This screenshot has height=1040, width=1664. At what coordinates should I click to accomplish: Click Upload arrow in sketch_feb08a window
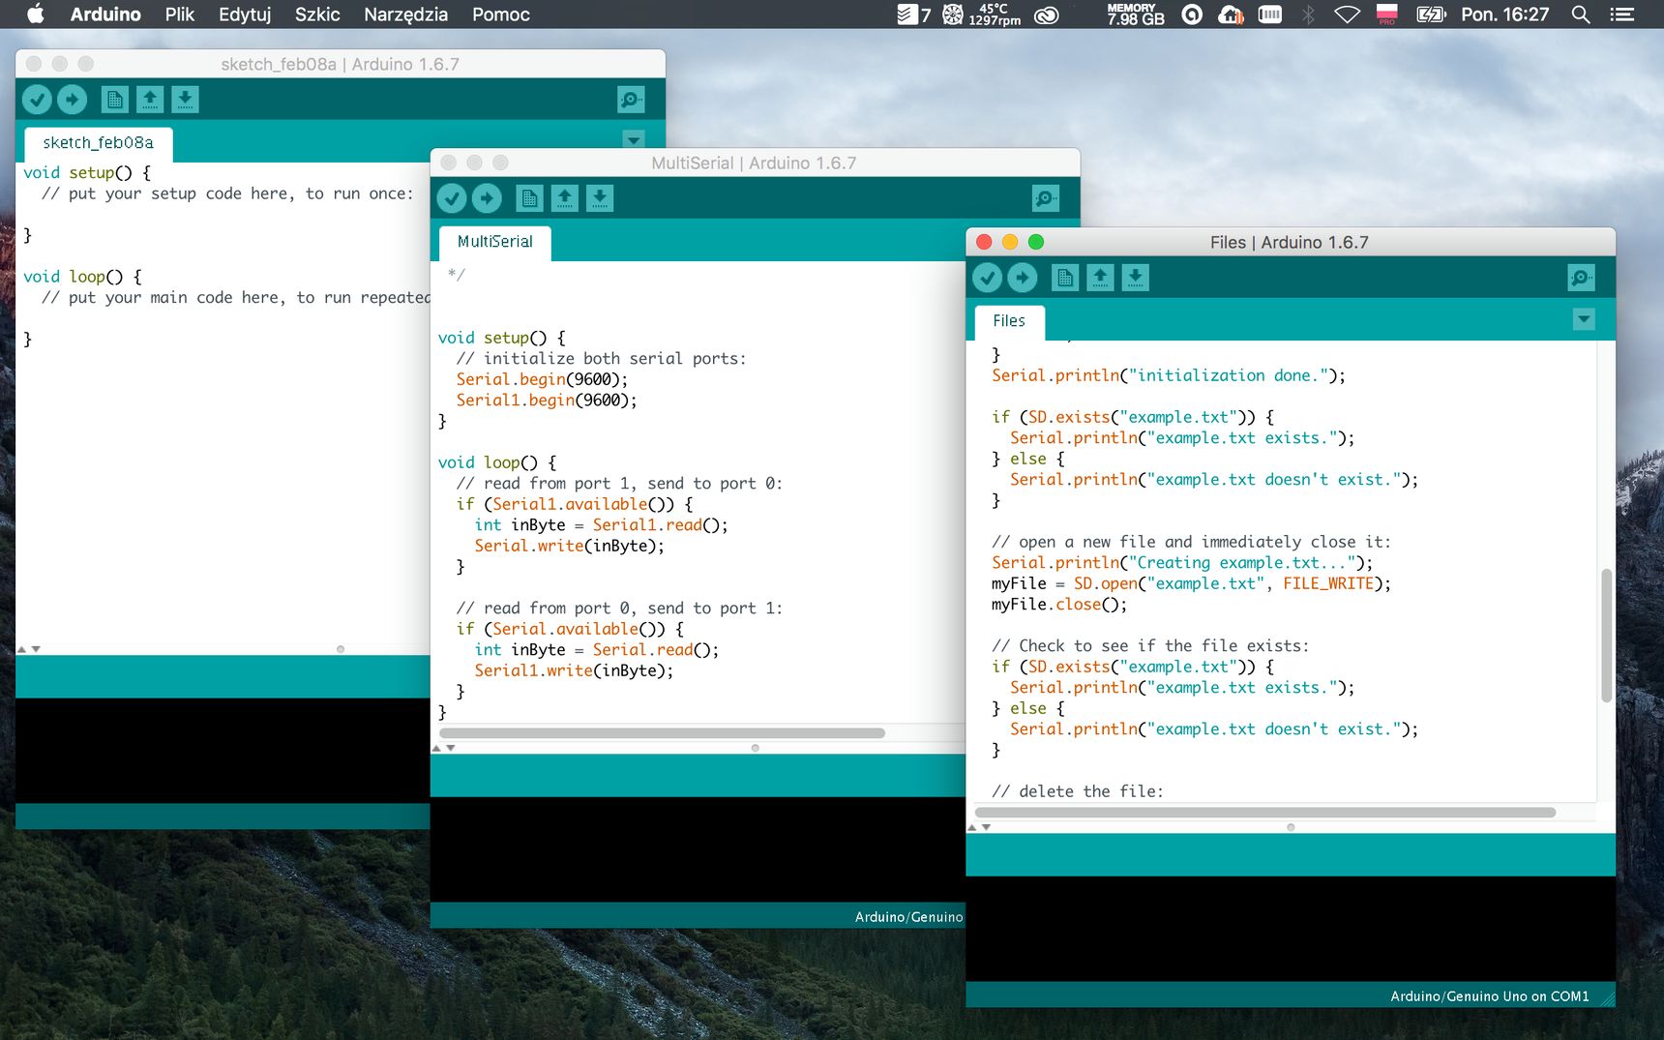pyautogui.click(x=72, y=100)
